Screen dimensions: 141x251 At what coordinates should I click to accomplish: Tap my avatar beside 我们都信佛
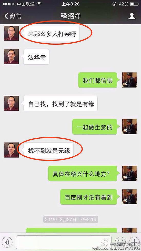tap(129, 80)
